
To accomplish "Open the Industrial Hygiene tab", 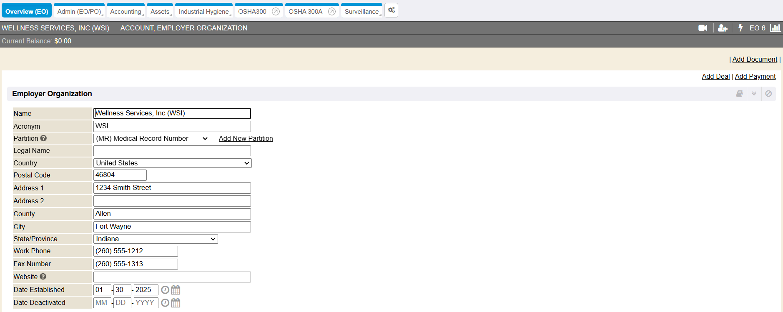I will point(203,12).
